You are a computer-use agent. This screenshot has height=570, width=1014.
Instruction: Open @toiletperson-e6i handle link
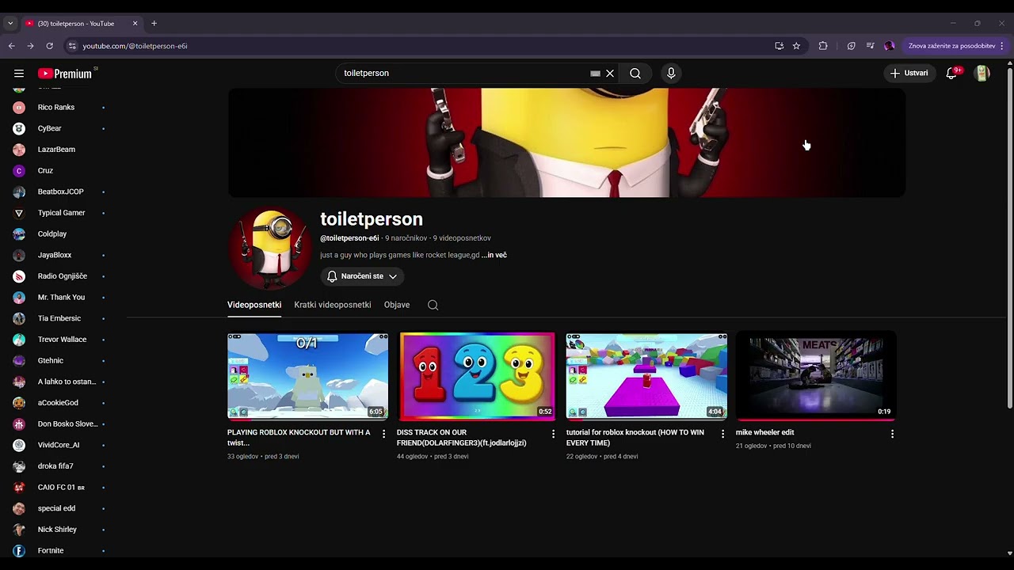click(x=349, y=238)
